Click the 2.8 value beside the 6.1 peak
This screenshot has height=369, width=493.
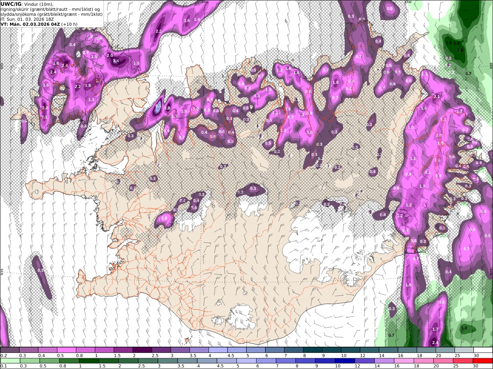point(168,108)
